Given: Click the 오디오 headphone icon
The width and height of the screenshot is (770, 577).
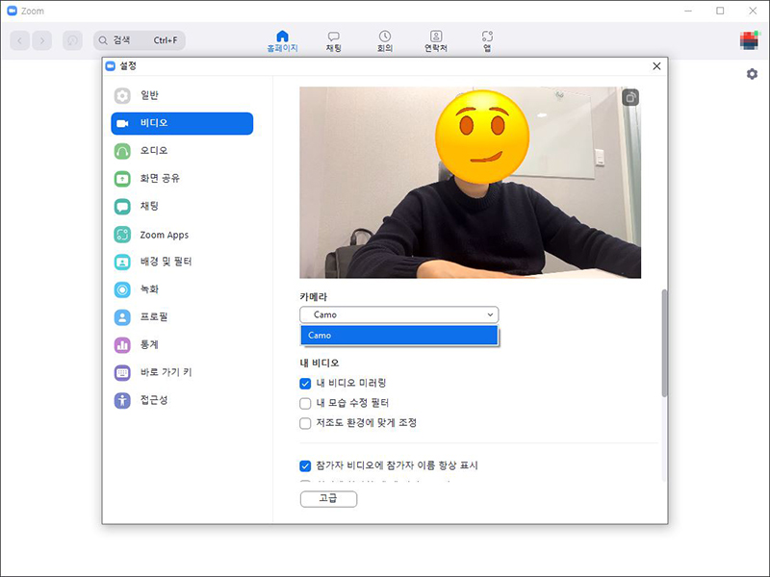Looking at the screenshot, I should 122,151.
